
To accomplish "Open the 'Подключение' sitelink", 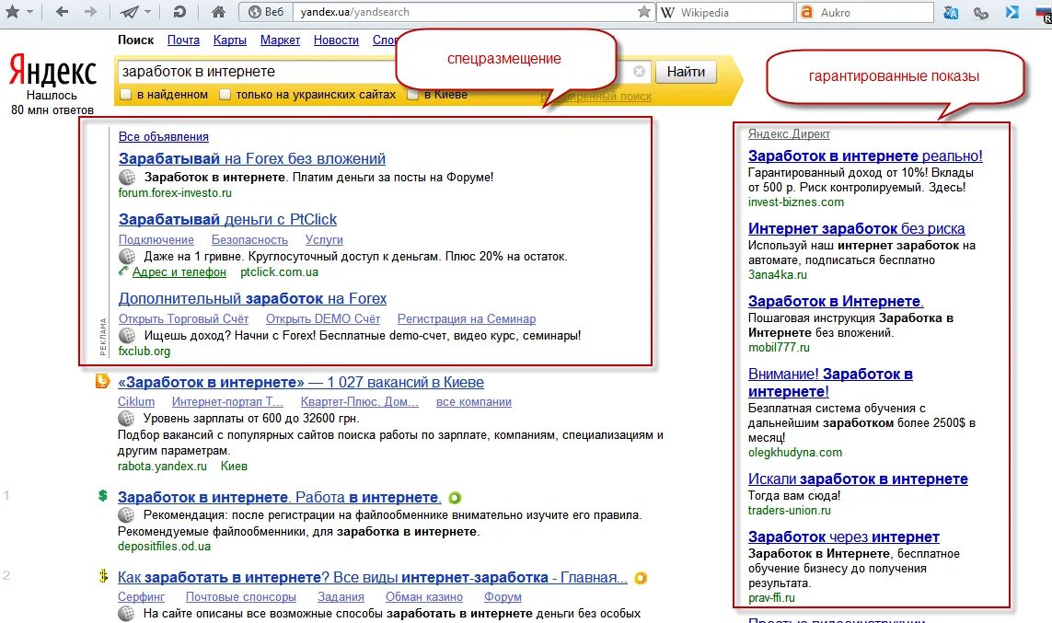I will click(x=156, y=240).
